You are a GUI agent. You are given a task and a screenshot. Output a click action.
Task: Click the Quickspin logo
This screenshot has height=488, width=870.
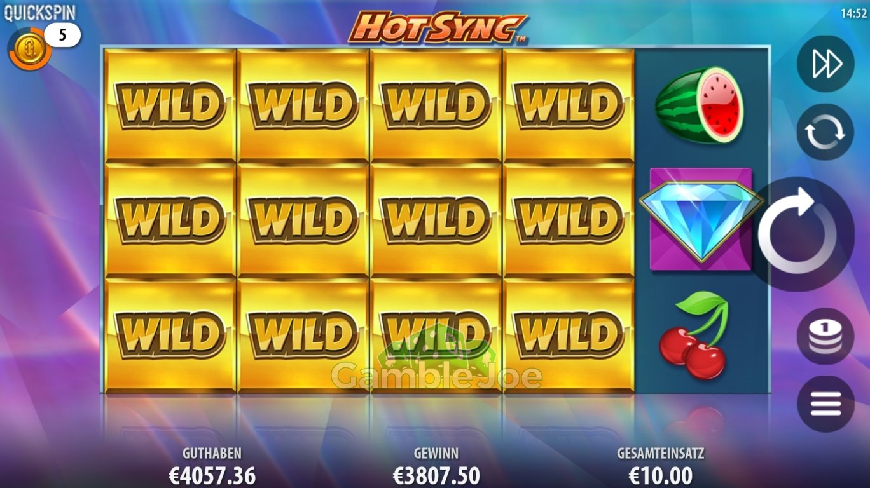pyautogui.click(x=39, y=12)
